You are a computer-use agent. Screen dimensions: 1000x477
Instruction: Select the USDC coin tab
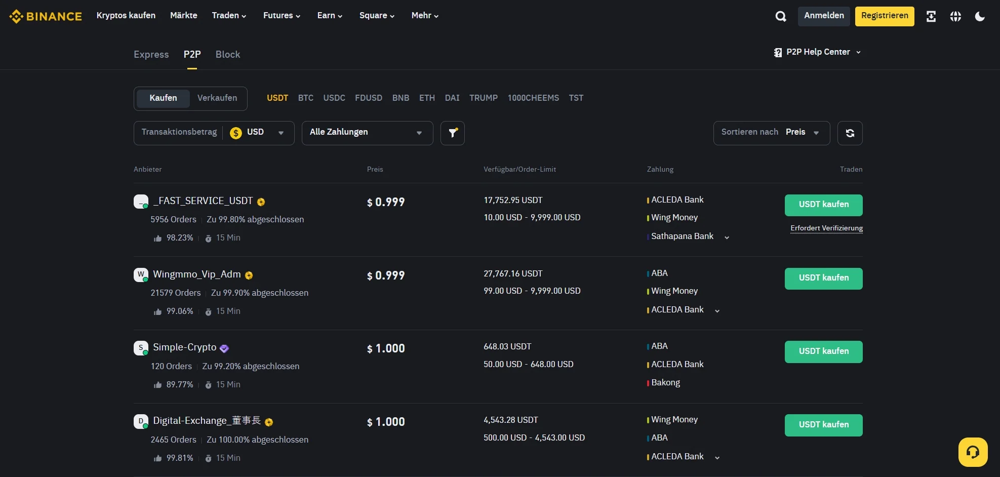click(334, 98)
